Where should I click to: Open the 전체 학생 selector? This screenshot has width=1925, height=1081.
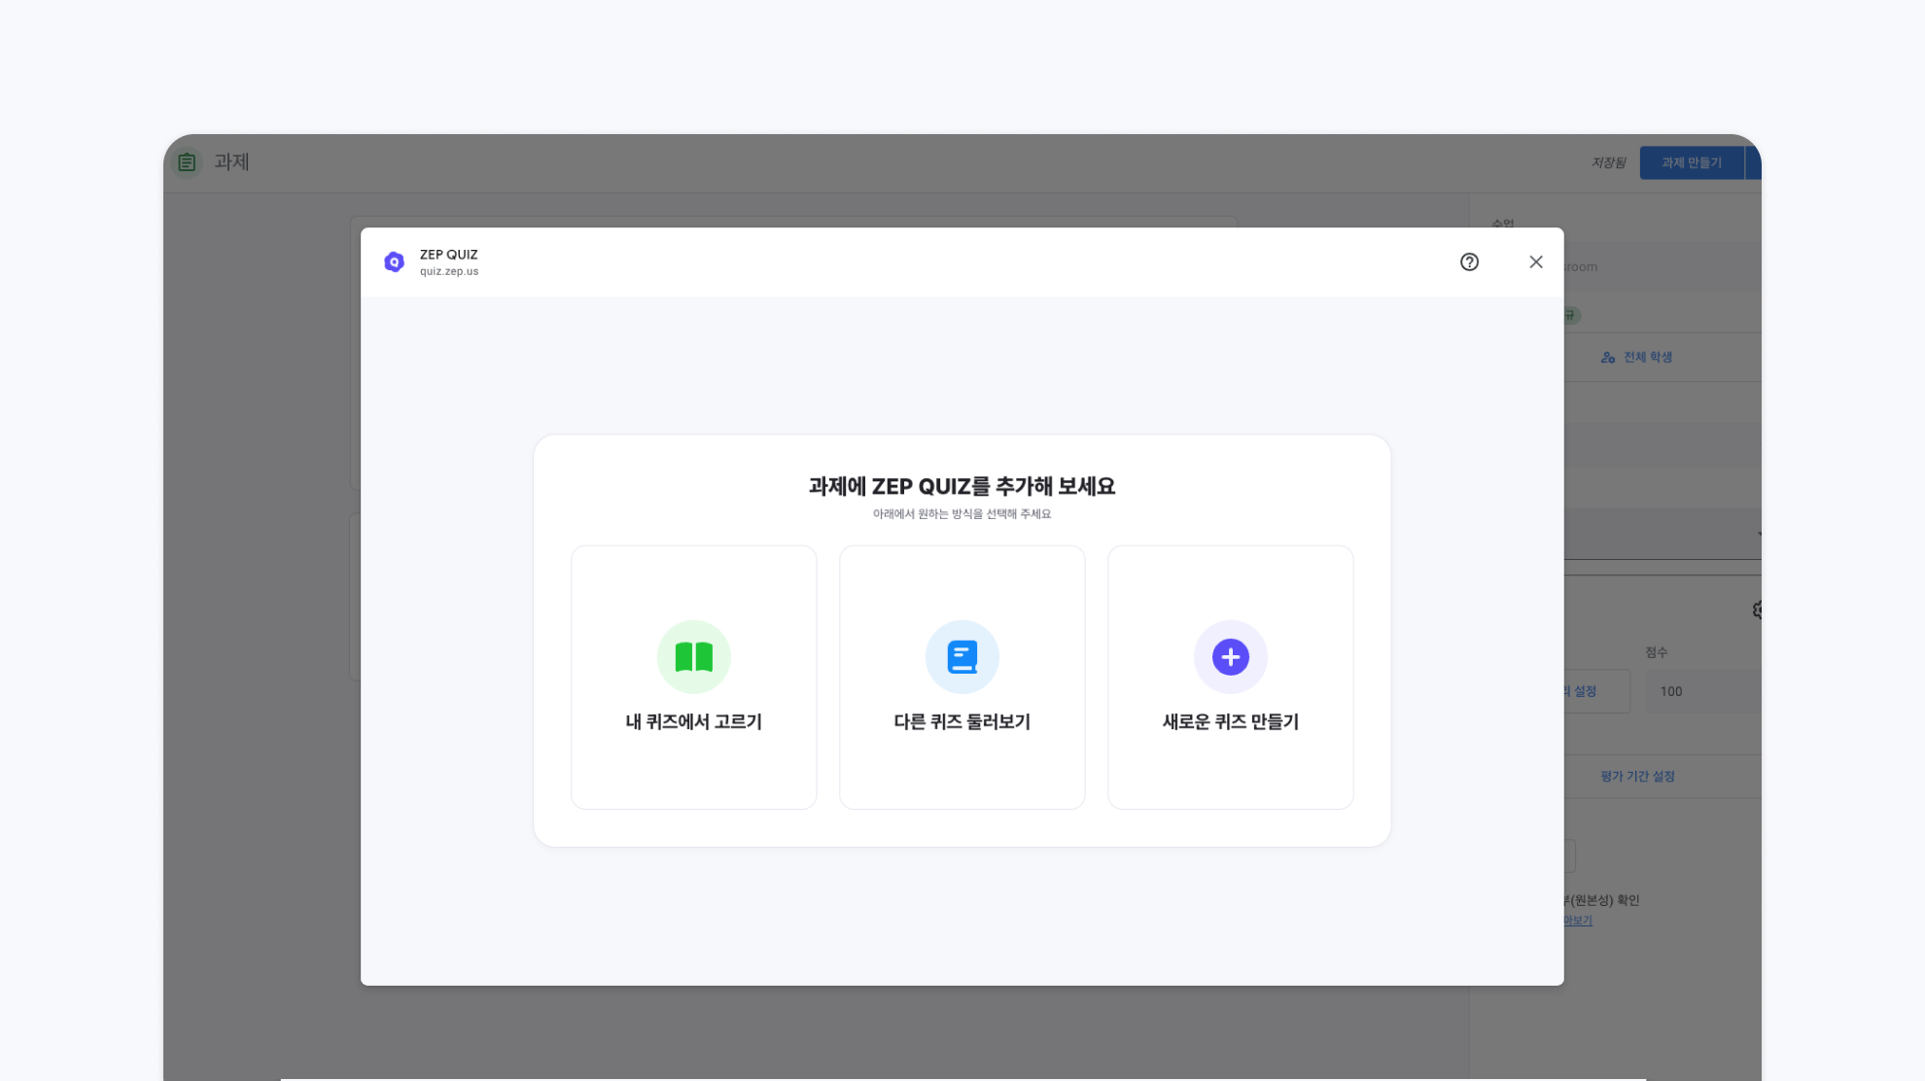click(x=1637, y=358)
